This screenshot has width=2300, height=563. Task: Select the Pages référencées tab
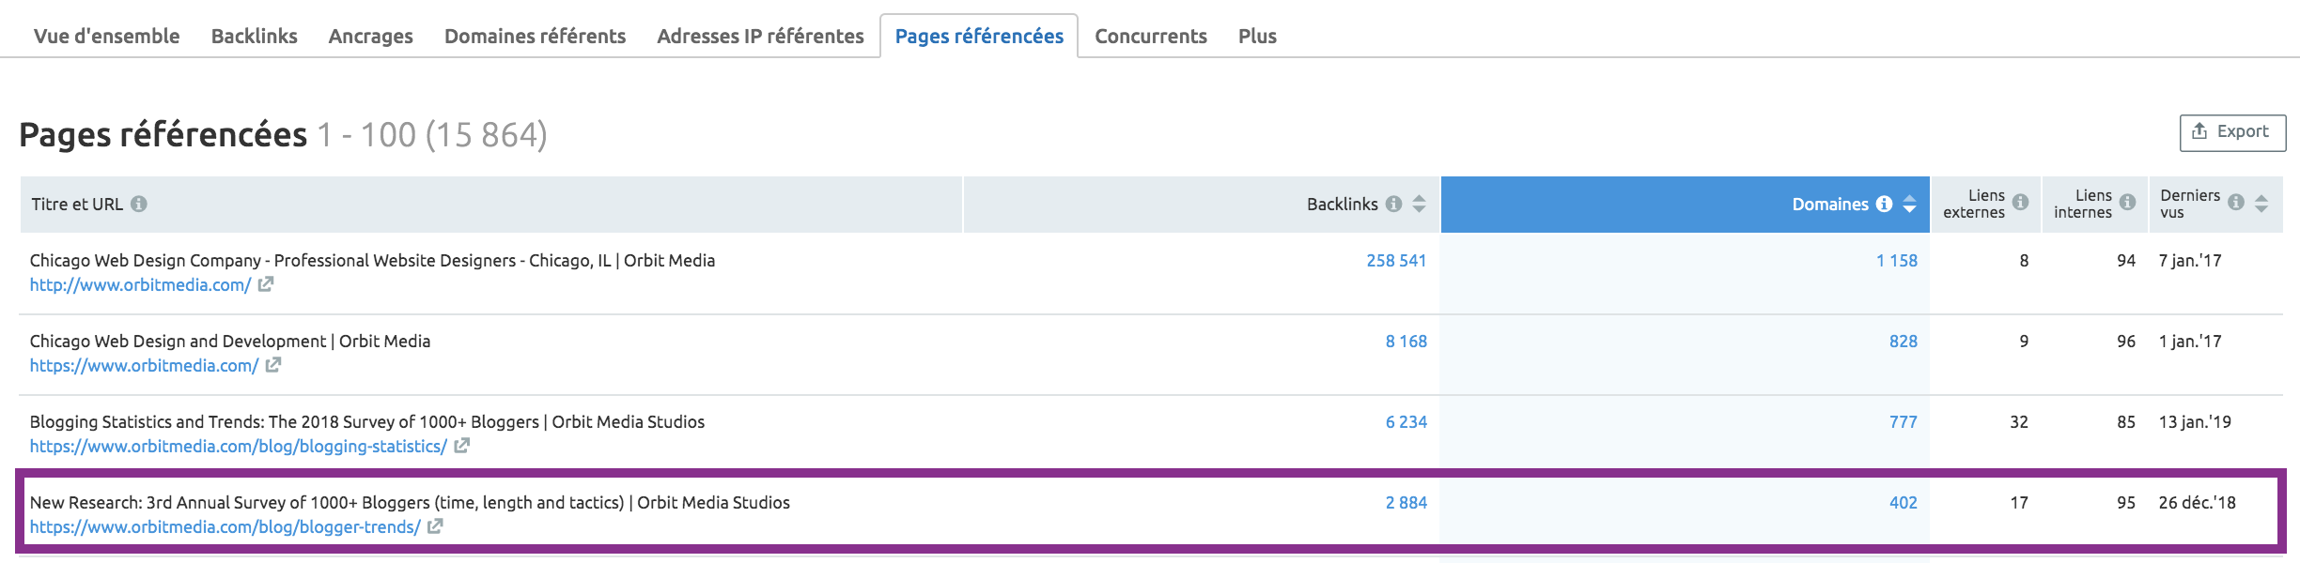click(x=979, y=36)
